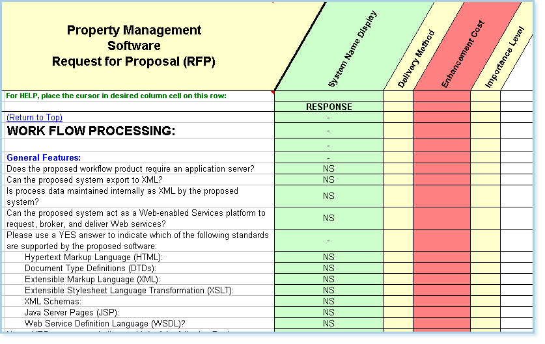Select NS response in the DTDs row
The height and width of the screenshot is (344, 545).
click(329, 269)
